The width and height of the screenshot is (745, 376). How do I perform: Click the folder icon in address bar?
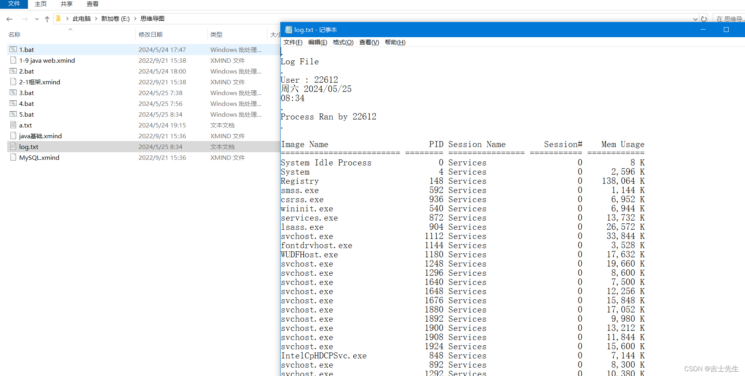click(x=58, y=18)
